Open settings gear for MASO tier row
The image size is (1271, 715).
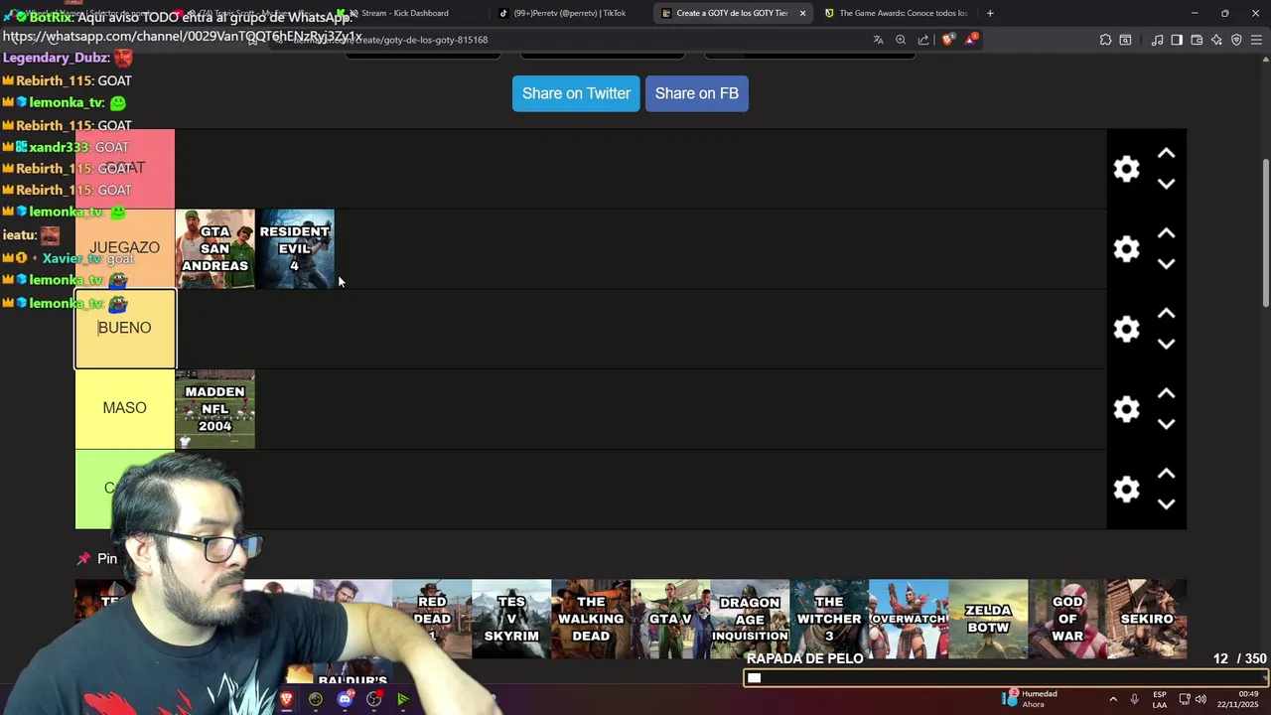(1126, 409)
